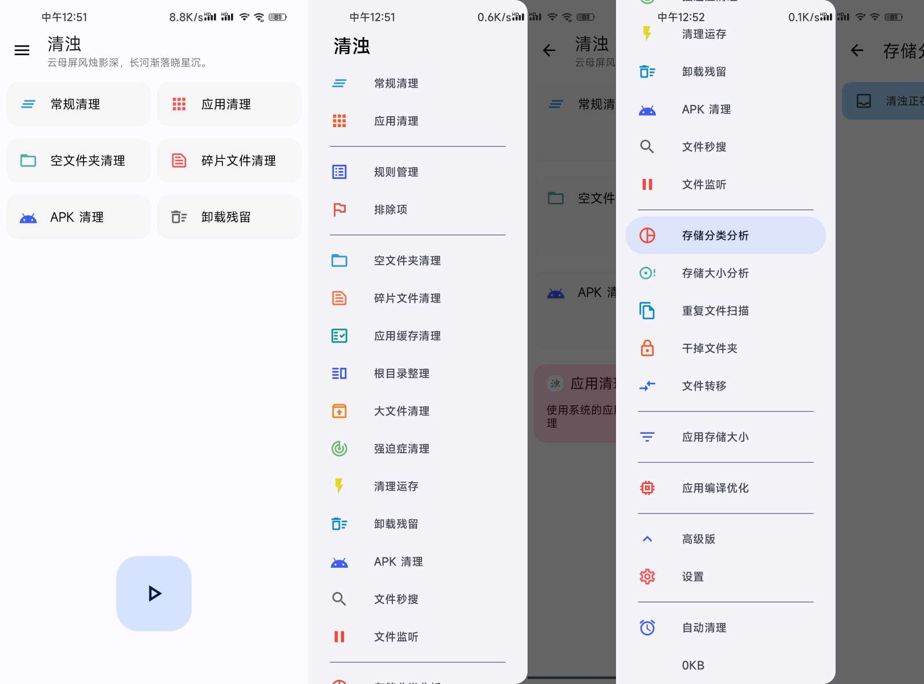Open 排除项 flag entry in drawer
The height and width of the screenshot is (684, 924).
click(418, 209)
